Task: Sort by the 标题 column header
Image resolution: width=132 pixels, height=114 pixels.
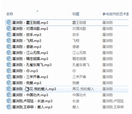Action: click(x=76, y=14)
